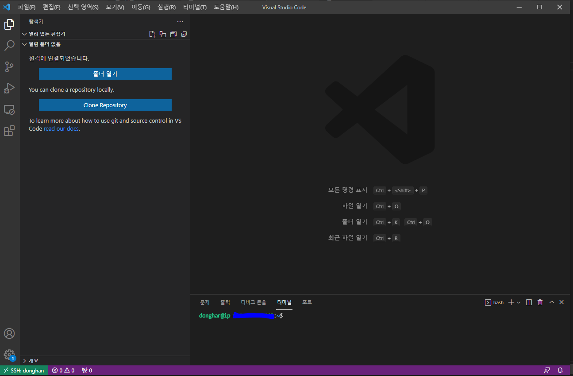Viewport: 573px width, 376px height.
Task: Open notifications bell in status bar
Action: click(x=560, y=371)
